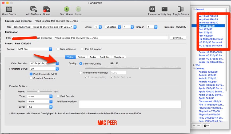Open the Format MP4 File dropdown
The width and height of the screenshot is (231, 134).
[50, 49]
